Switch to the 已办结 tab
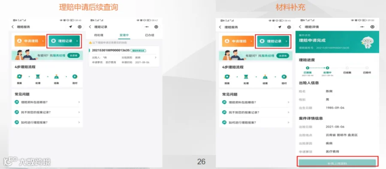386x169 pixels. (149, 35)
